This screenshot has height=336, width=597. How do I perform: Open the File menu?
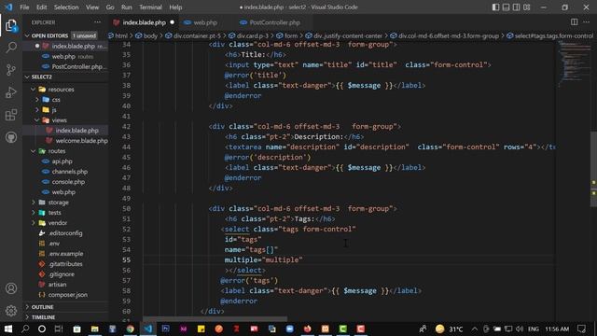tap(24, 7)
